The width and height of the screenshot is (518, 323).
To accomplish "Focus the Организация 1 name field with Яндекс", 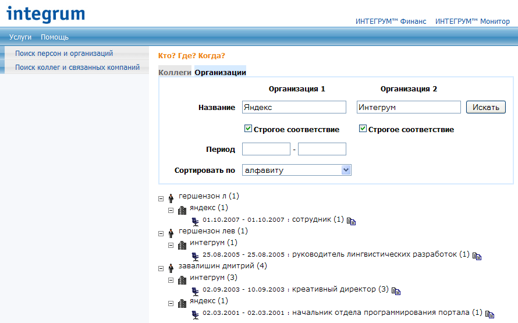I will 294,107.
